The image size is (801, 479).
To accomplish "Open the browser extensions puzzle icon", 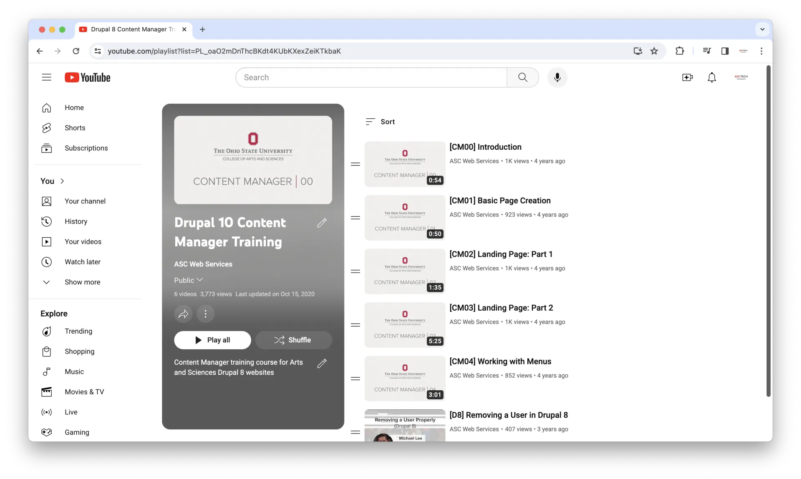I will click(x=680, y=51).
